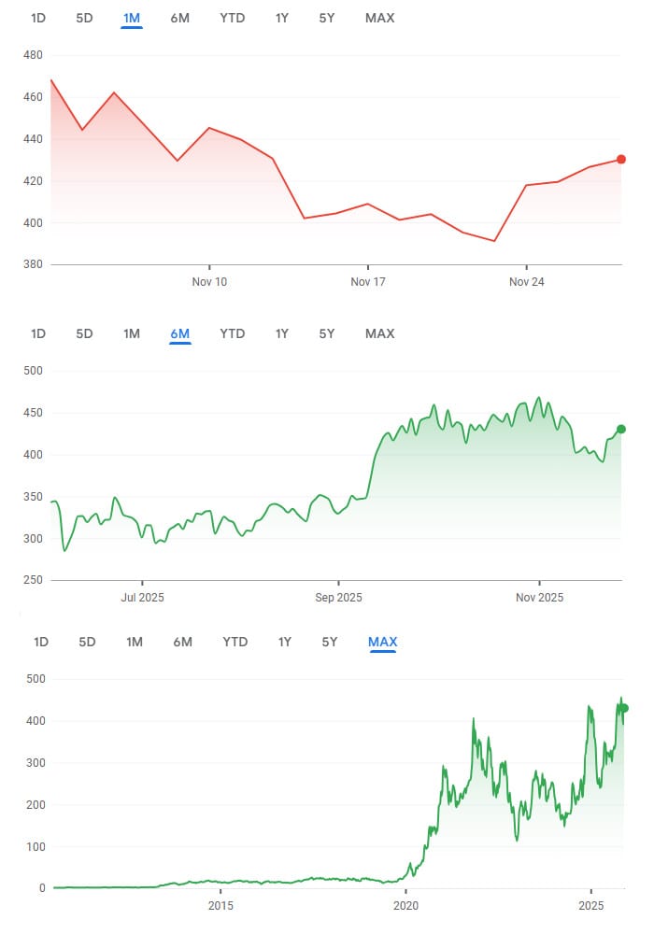
Task: Click green endpoint dot on all-time chart
Action: click(x=623, y=708)
